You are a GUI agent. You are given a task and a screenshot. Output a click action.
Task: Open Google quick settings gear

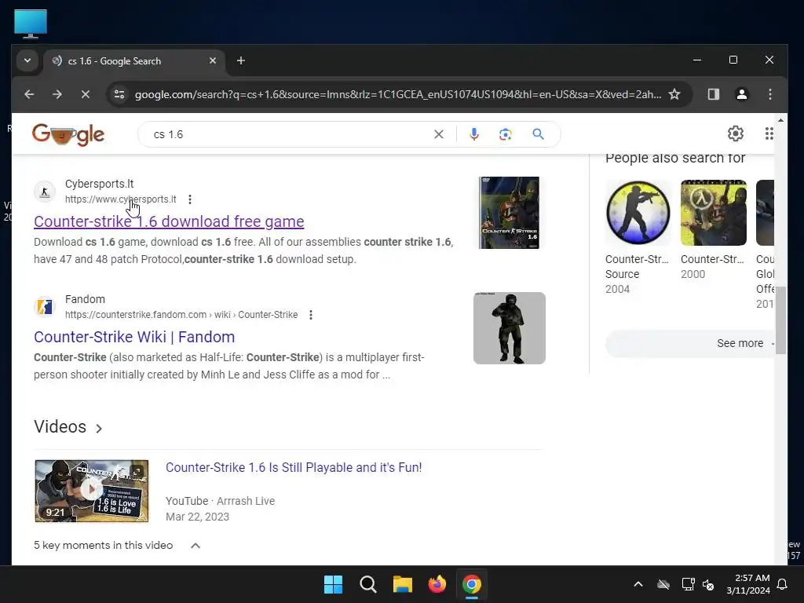click(735, 133)
